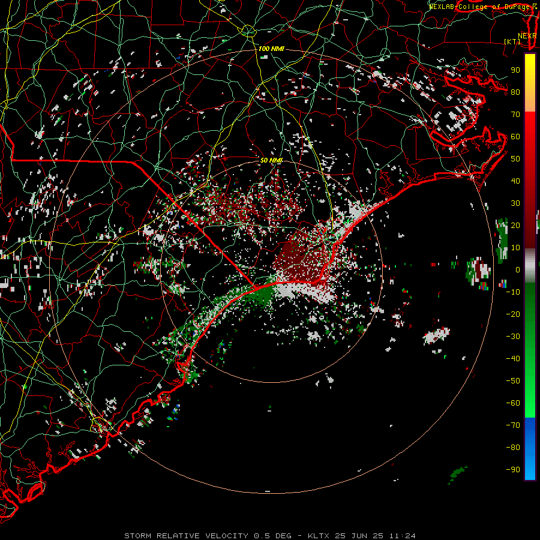Click the 11:24 timestamp
The width and height of the screenshot is (540, 540).
coord(402,536)
